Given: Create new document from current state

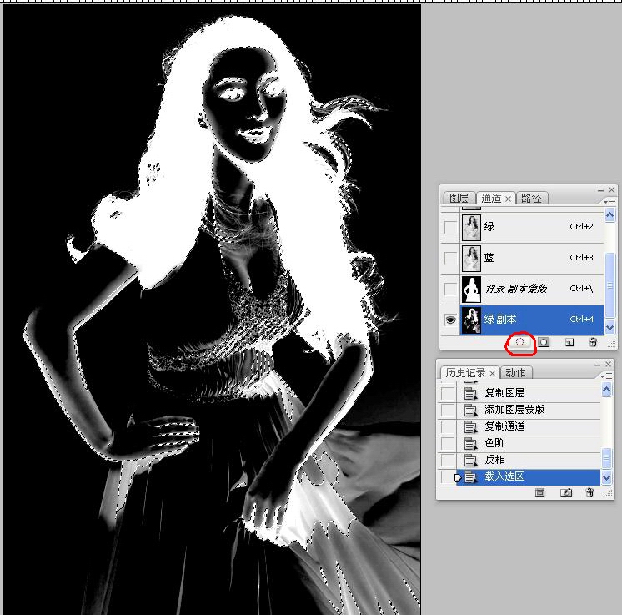Looking at the screenshot, I should coord(539,493).
